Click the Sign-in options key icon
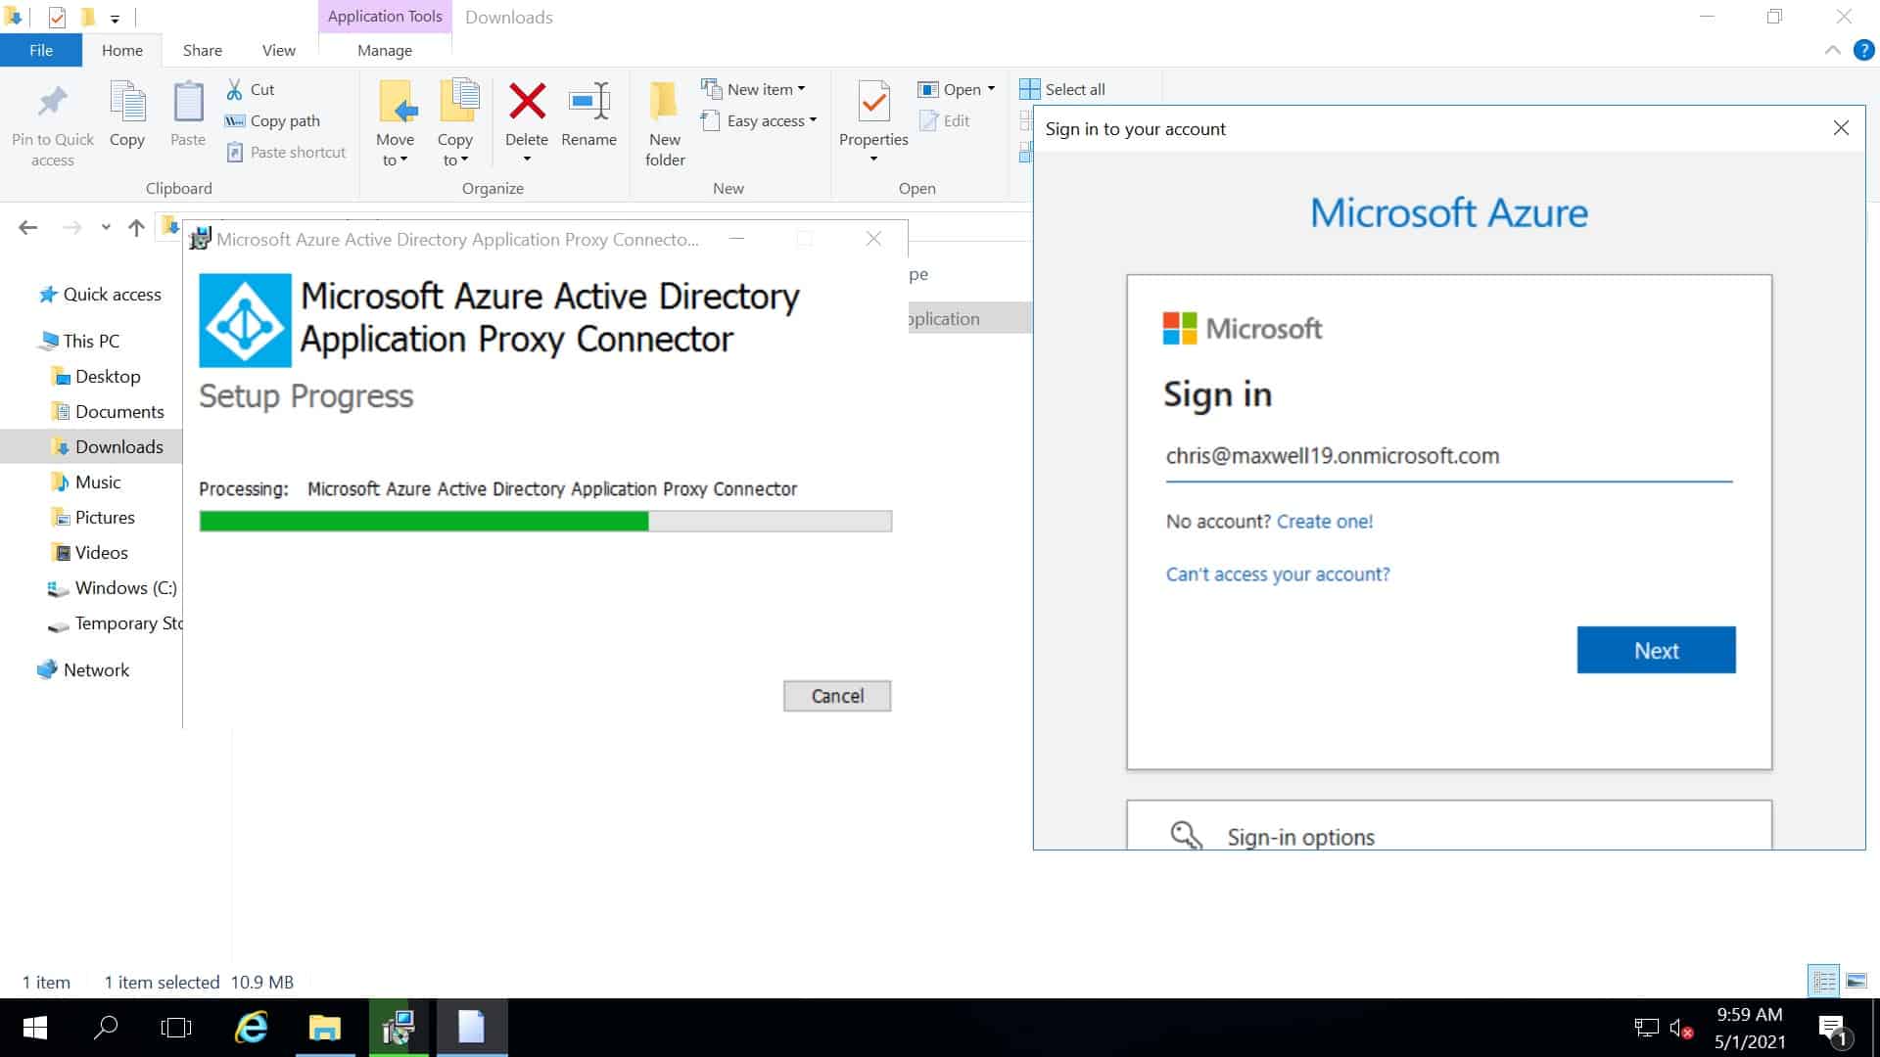The height and width of the screenshot is (1057, 1880). click(1186, 835)
